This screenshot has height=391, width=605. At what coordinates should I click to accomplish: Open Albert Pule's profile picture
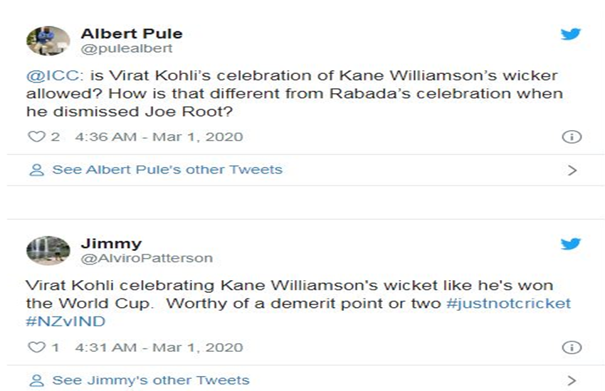pyautogui.click(x=48, y=41)
